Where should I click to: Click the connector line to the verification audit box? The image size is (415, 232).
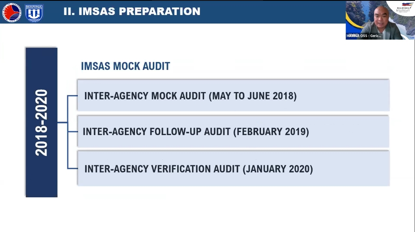(72, 168)
